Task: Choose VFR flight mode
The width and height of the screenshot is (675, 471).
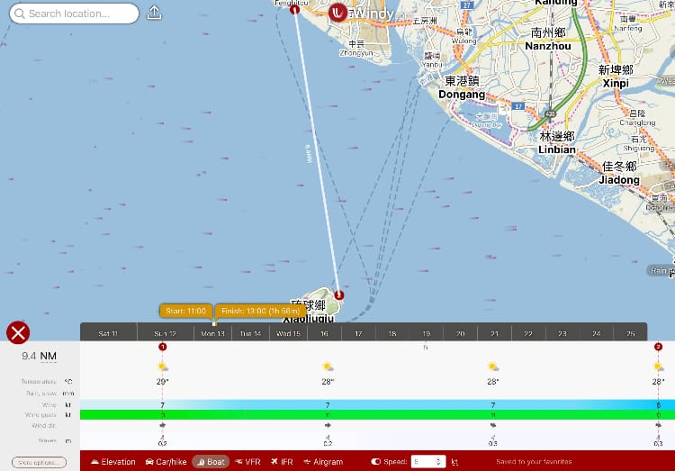Action: tap(247, 461)
